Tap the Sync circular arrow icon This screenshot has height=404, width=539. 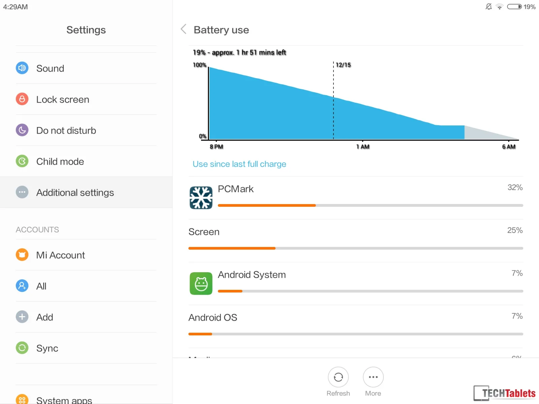(22, 348)
